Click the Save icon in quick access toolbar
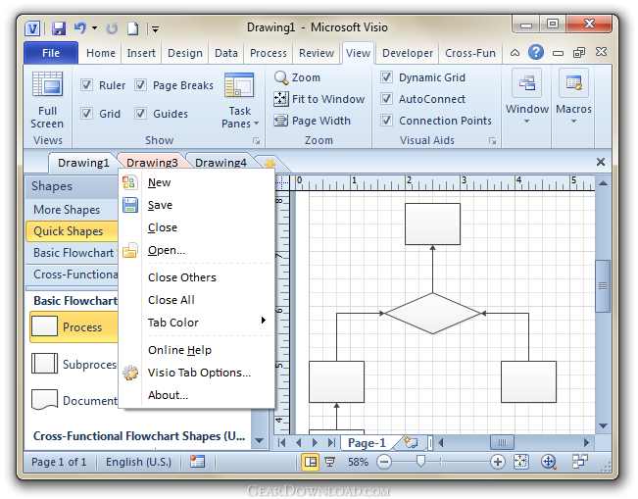This screenshot has width=638, height=499. [59, 28]
